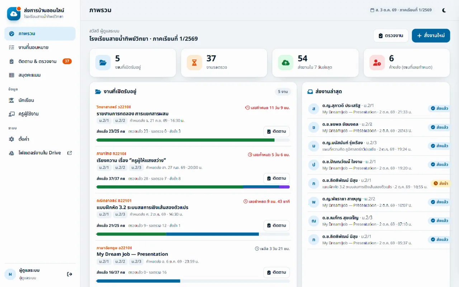459x287 pixels.
Task: Click the overdue user icon in the 6 card
Action: tap(377, 63)
